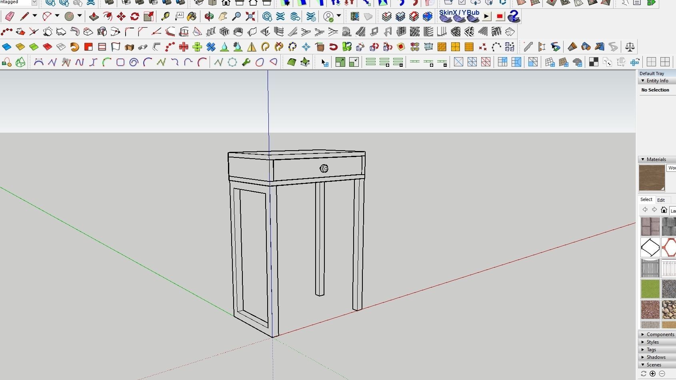
Task: Select the Paint Bucket tool
Action: coord(192,16)
